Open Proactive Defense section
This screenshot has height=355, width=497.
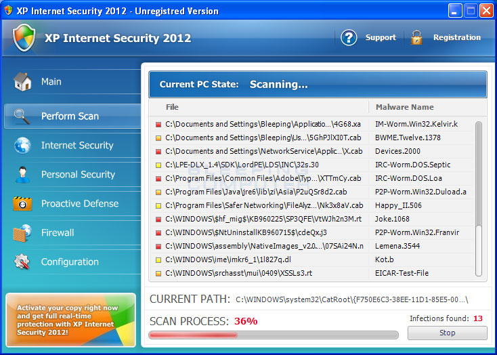72,204
